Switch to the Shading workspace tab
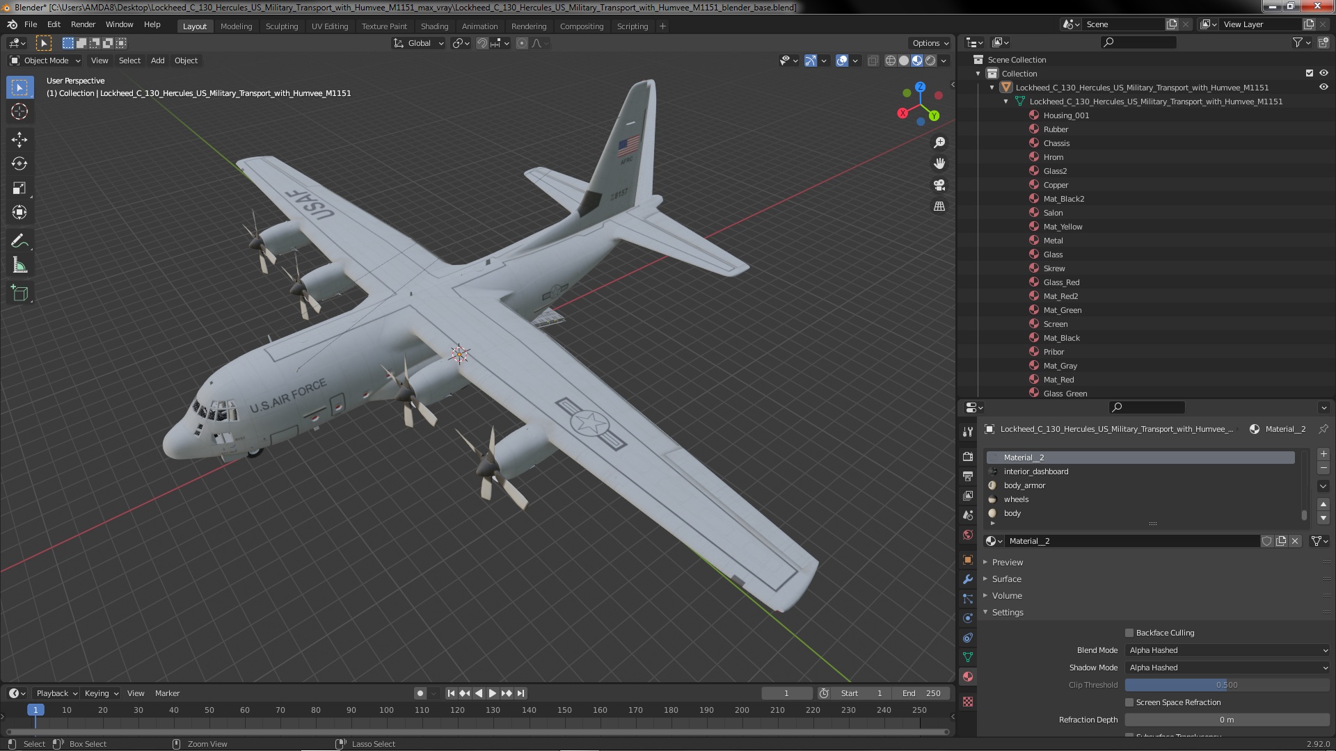 [434, 26]
